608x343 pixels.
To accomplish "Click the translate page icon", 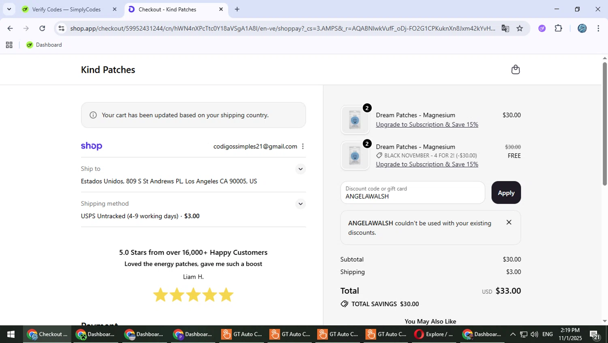I will click(505, 28).
